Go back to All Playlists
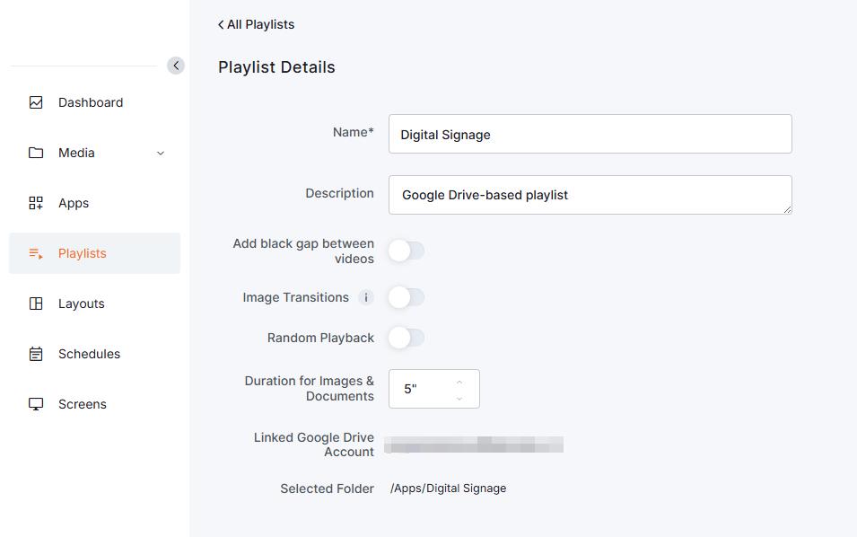The height and width of the screenshot is (537, 857). [256, 24]
